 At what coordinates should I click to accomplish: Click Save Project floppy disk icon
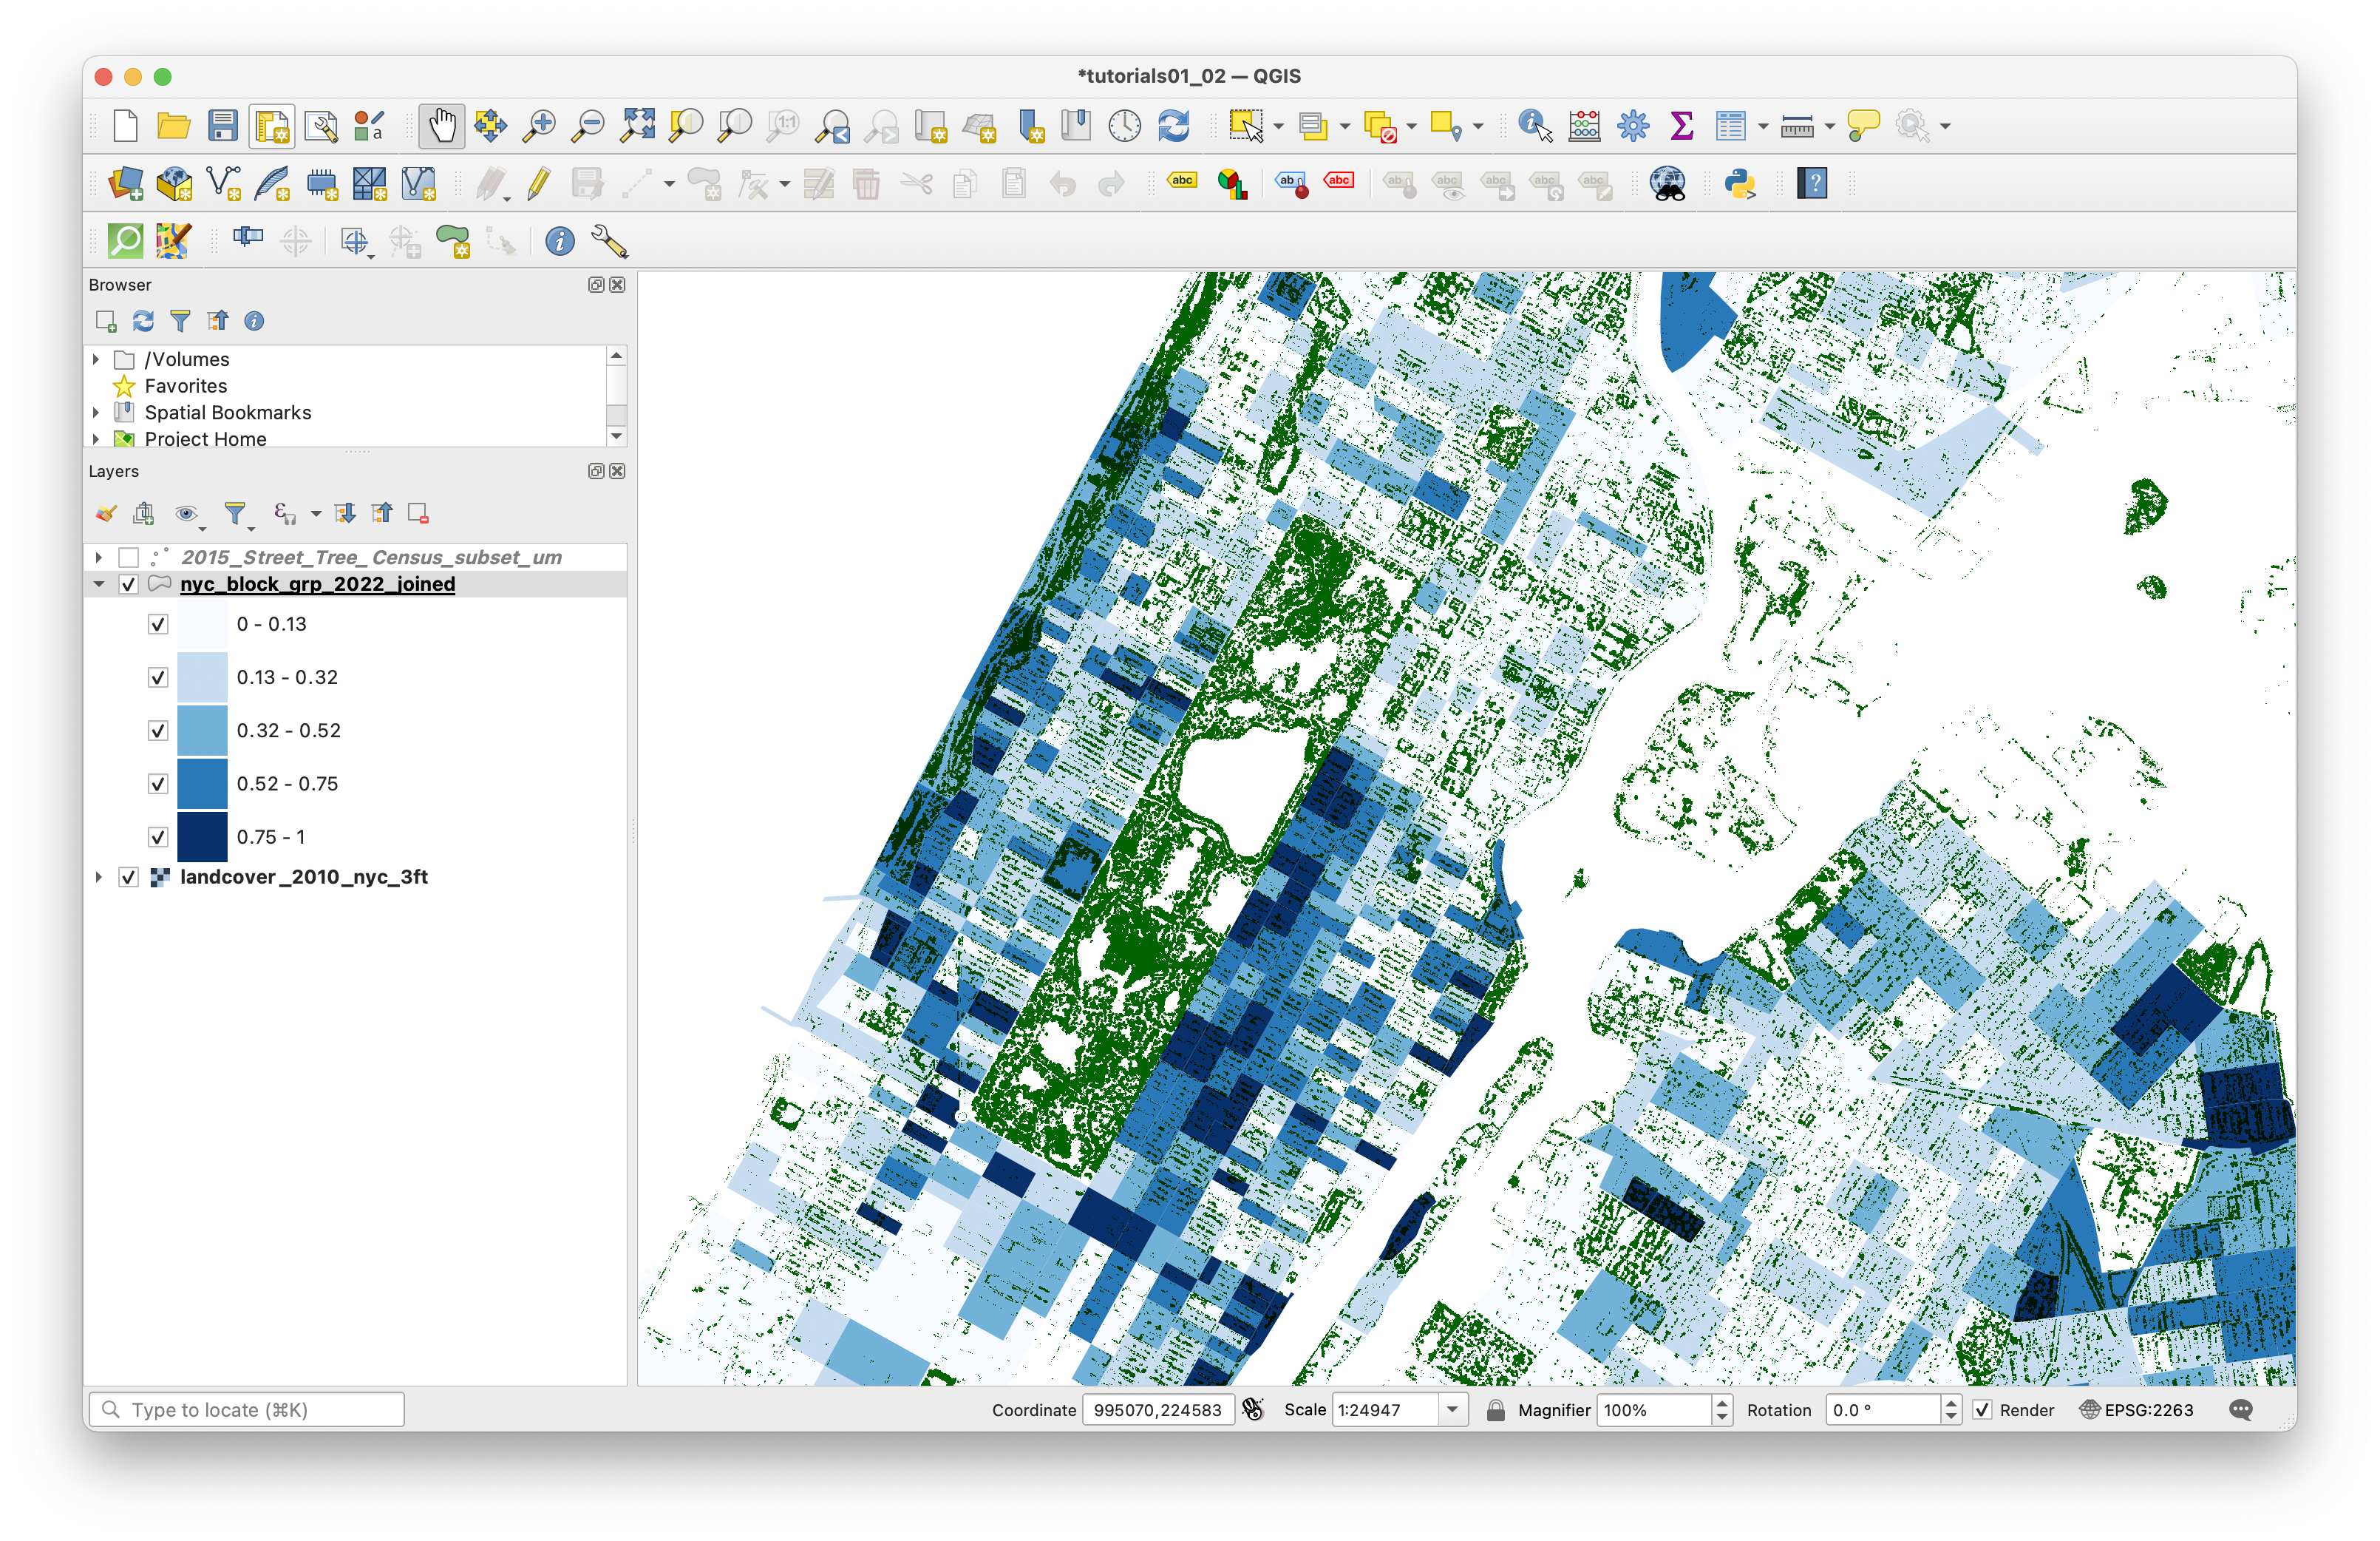222,126
